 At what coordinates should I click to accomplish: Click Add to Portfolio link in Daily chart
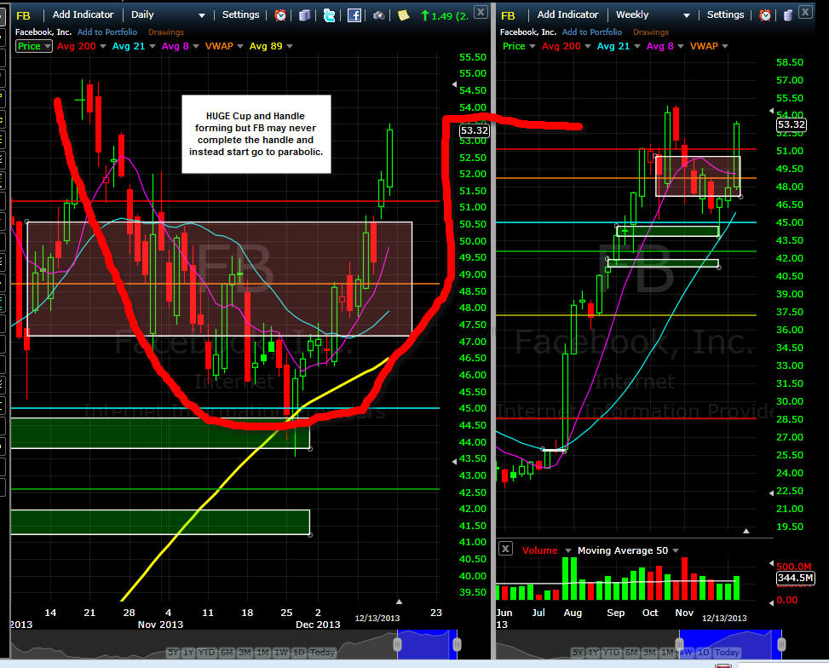(x=107, y=32)
